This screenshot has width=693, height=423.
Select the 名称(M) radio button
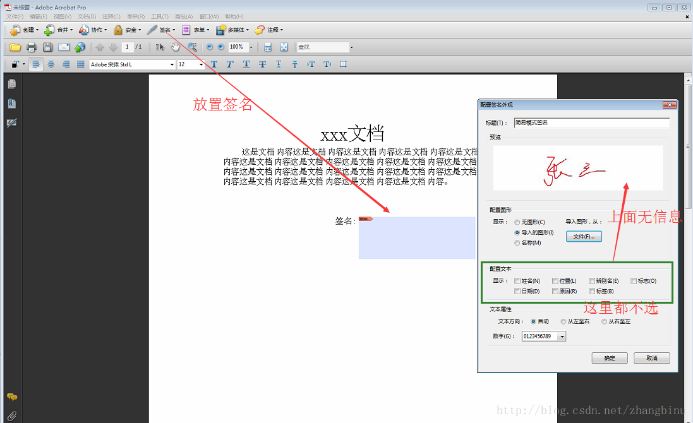(x=517, y=243)
